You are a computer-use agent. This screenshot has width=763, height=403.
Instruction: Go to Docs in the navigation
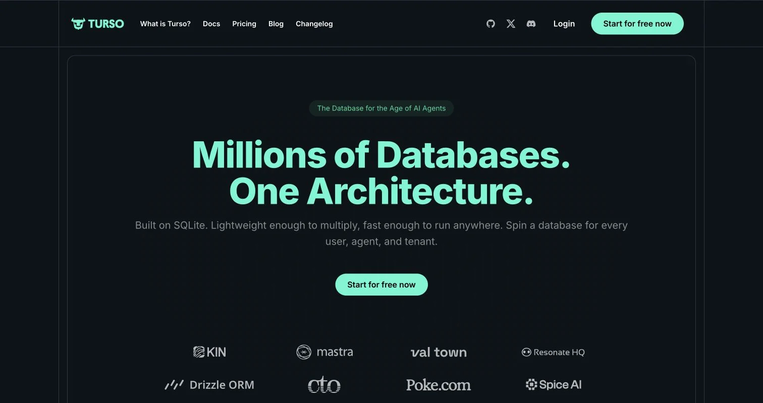(x=211, y=24)
